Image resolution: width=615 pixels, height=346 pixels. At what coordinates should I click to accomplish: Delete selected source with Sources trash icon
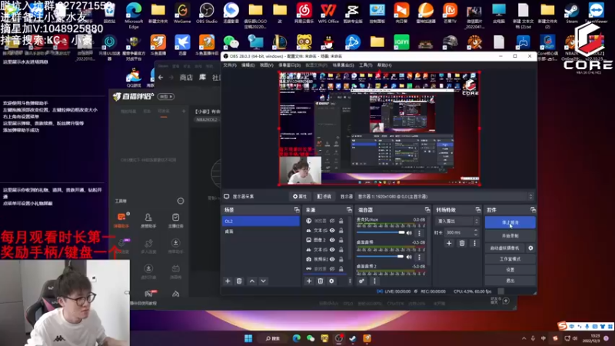coord(321,281)
